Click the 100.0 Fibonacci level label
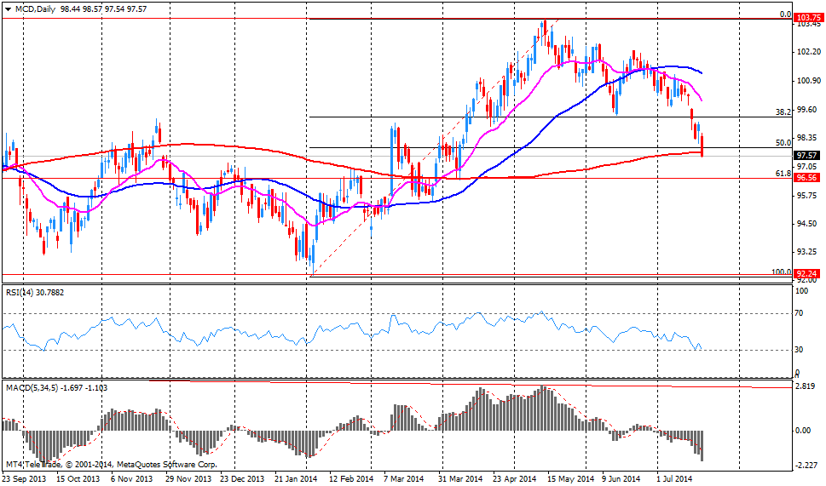This screenshot has height=486, width=826. 782,272
